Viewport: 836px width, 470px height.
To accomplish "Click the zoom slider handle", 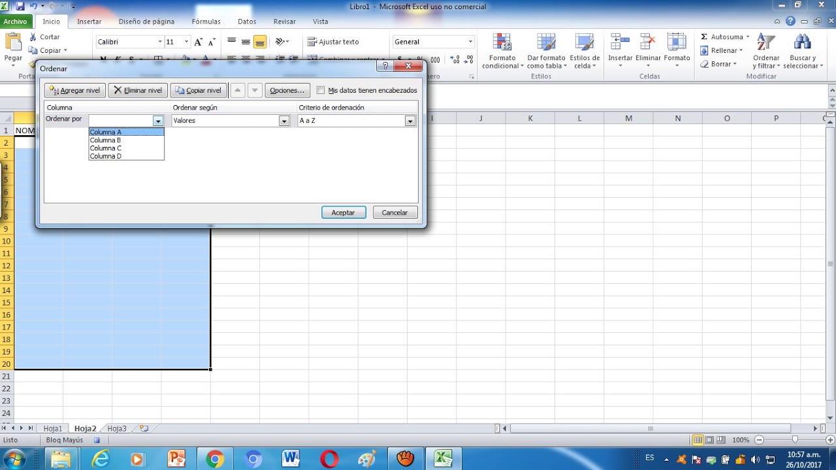I will pyautogui.click(x=794, y=440).
